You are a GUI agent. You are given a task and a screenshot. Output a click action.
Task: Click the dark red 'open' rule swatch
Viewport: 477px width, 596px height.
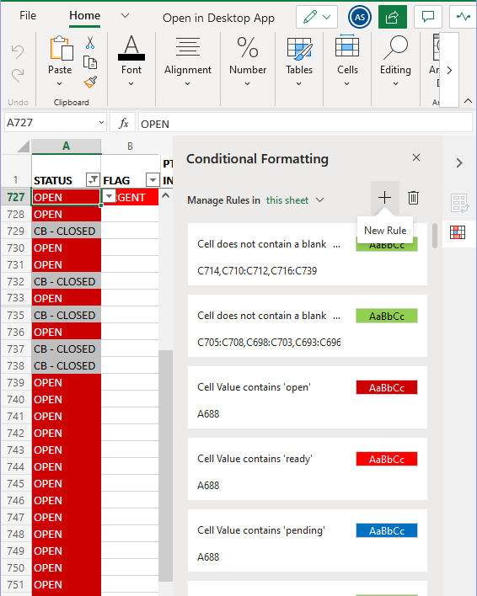point(387,387)
